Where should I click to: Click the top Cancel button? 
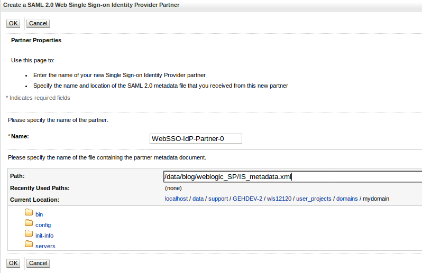pyautogui.click(x=38, y=23)
